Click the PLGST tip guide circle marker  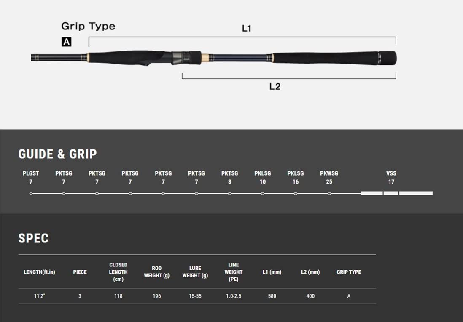[31, 194]
